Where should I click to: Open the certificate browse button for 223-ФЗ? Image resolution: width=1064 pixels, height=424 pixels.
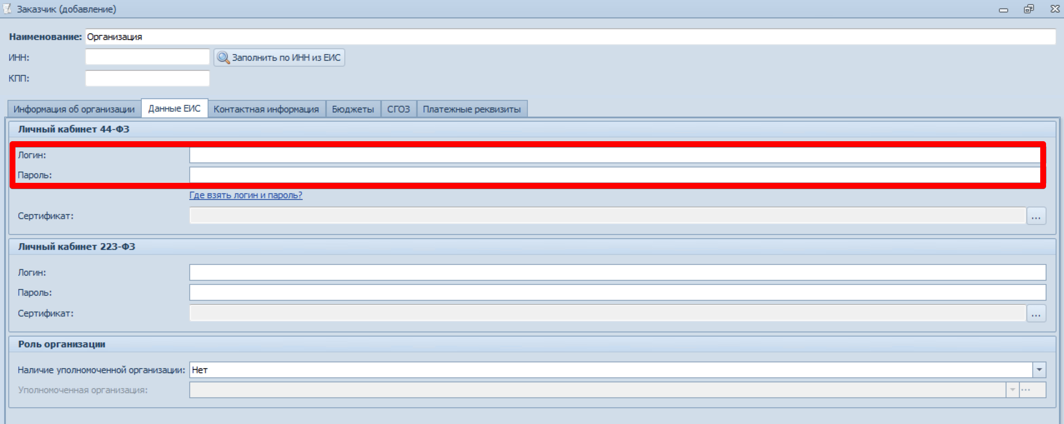pos(1036,313)
